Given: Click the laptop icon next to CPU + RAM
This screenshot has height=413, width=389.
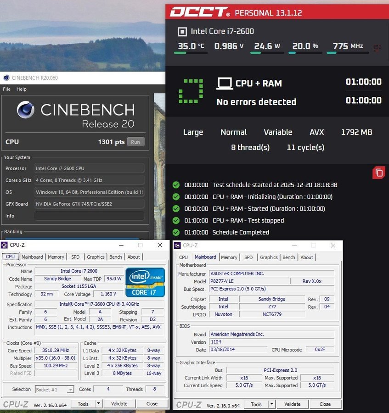Looking at the screenshot, I should [224, 84].
